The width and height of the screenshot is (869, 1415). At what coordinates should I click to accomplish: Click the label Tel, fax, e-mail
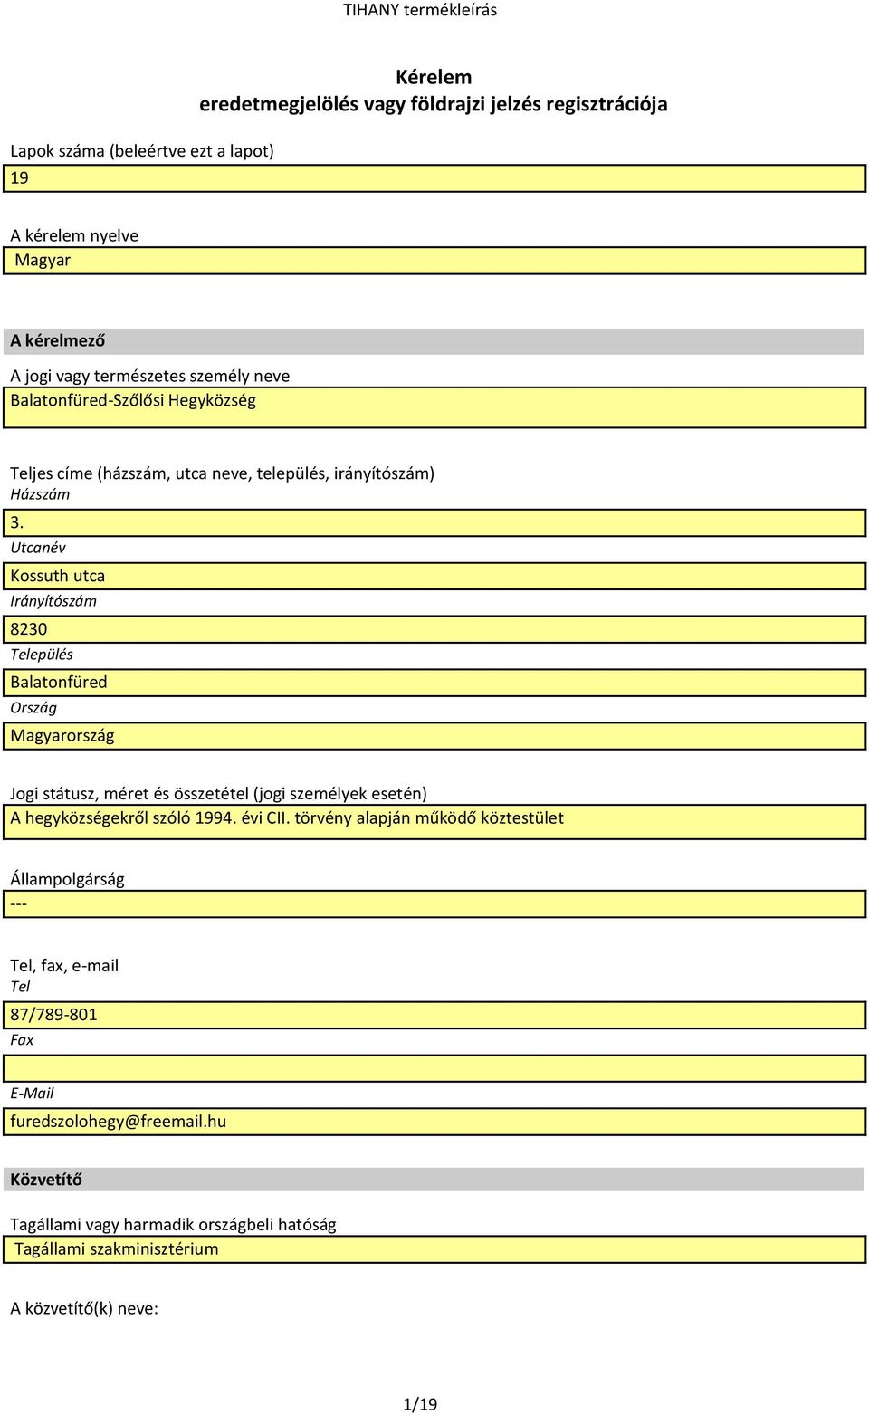tap(64, 966)
